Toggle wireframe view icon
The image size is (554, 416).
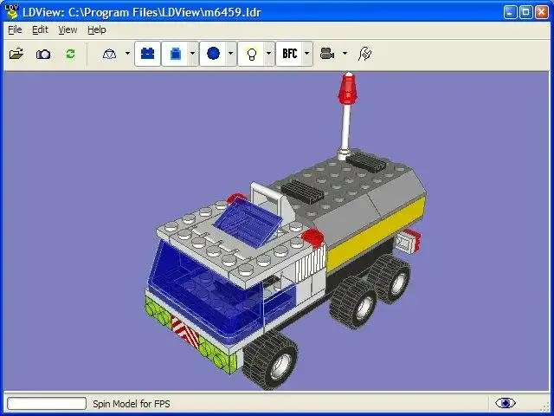(x=109, y=54)
